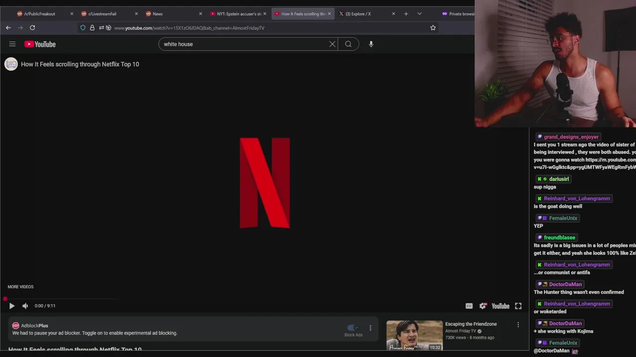This screenshot has height=357, width=636.
Task: Mute the video with the speaker icon
Action: click(x=25, y=306)
